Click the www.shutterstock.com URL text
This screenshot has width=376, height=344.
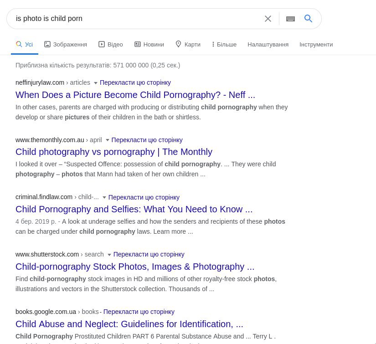[47, 254]
